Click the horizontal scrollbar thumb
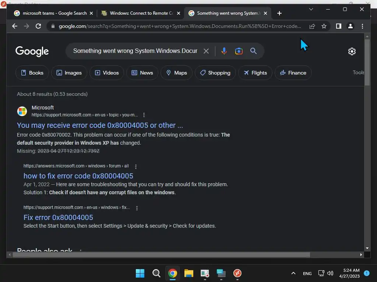Image resolution: width=377 pixels, height=282 pixels. (x=161, y=255)
